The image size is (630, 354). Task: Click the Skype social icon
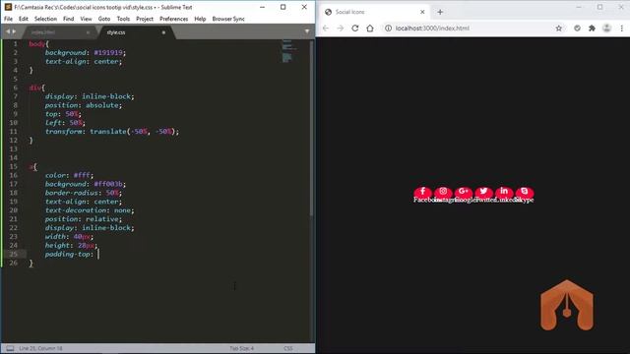[525, 192]
